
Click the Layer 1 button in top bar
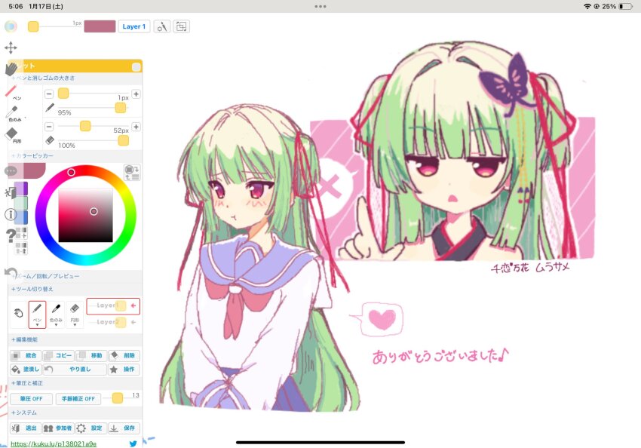coord(134,26)
